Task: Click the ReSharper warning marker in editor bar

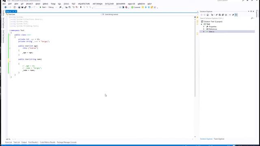Action: (197, 17)
